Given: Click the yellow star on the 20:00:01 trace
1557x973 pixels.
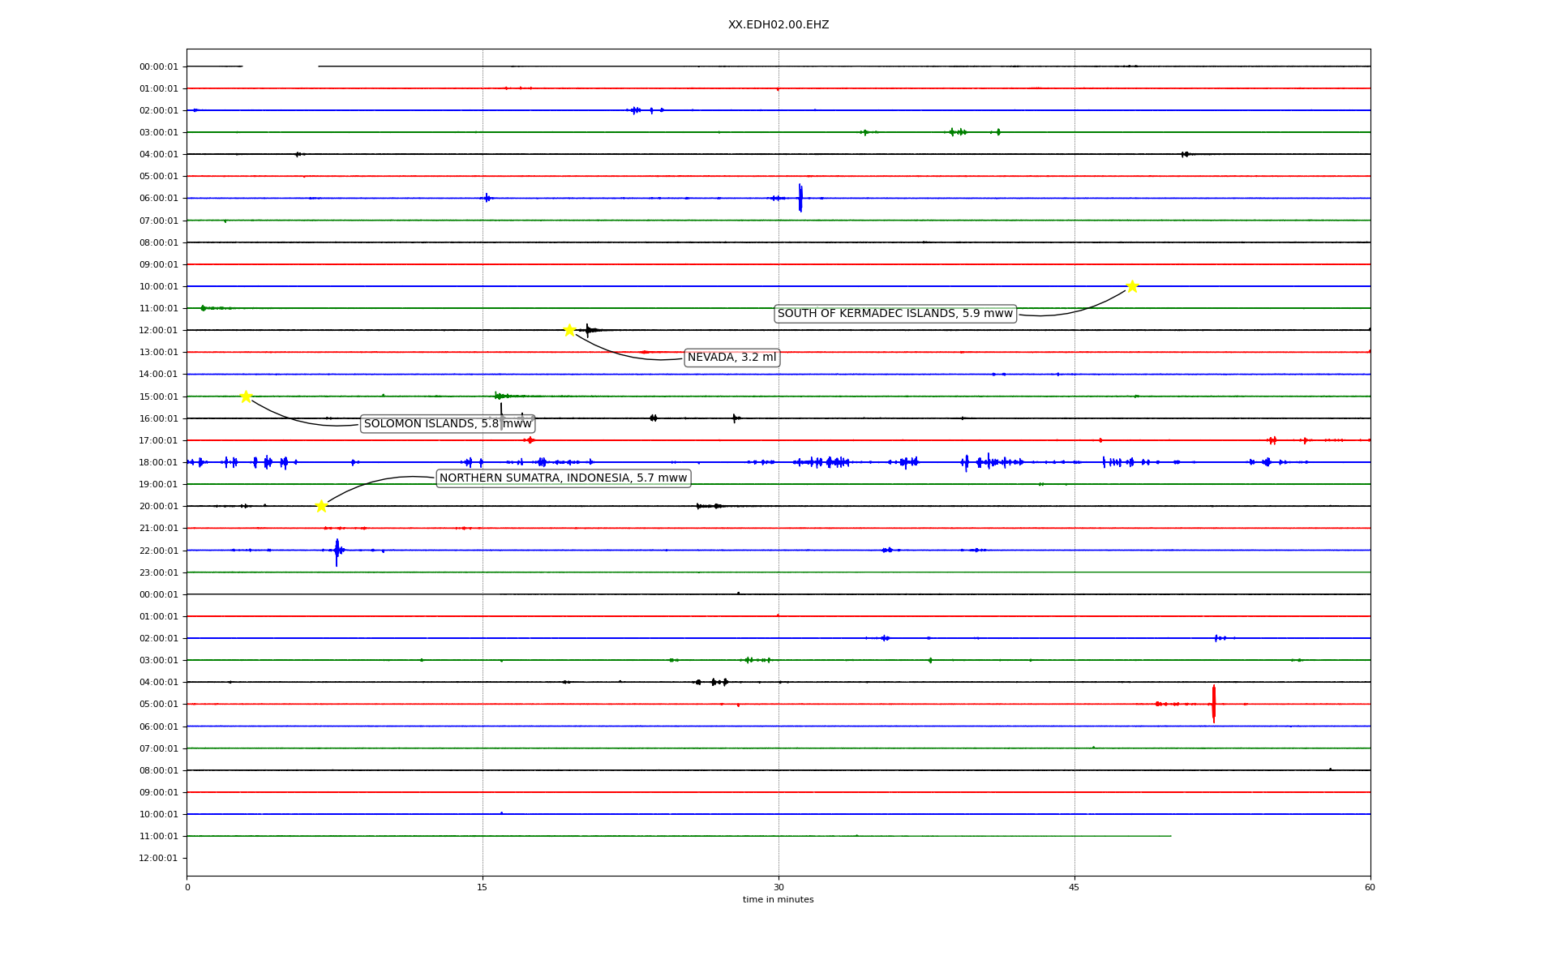Looking at the screenshot, I should 321,506.
